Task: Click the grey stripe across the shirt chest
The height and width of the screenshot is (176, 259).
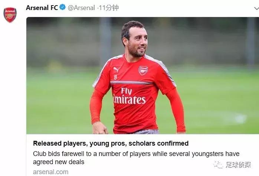Action: [129, 82]
